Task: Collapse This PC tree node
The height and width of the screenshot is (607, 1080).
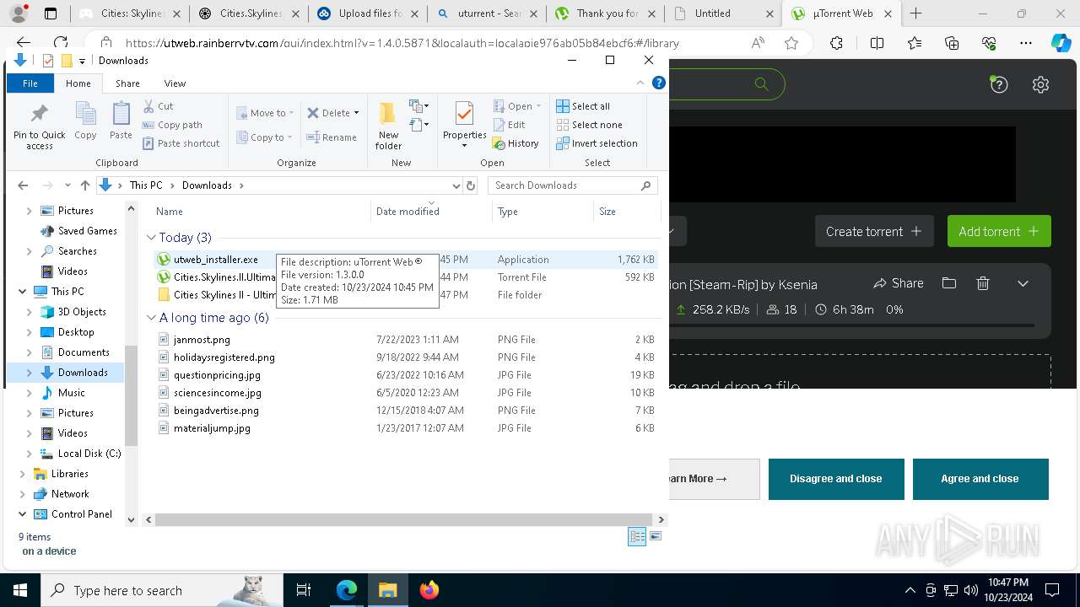Action: (x=23, y=292)
